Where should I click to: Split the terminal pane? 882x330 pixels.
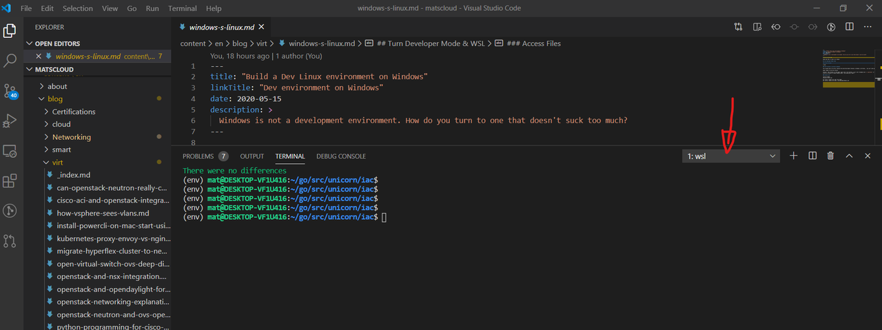click(x=812, y=156)
